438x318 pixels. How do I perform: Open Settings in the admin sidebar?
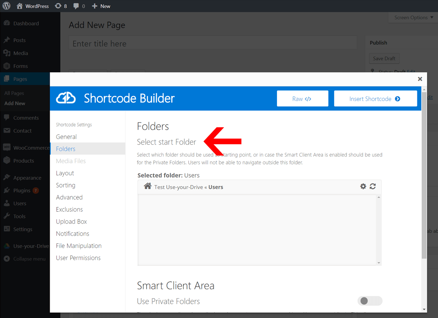pos(23,230)
